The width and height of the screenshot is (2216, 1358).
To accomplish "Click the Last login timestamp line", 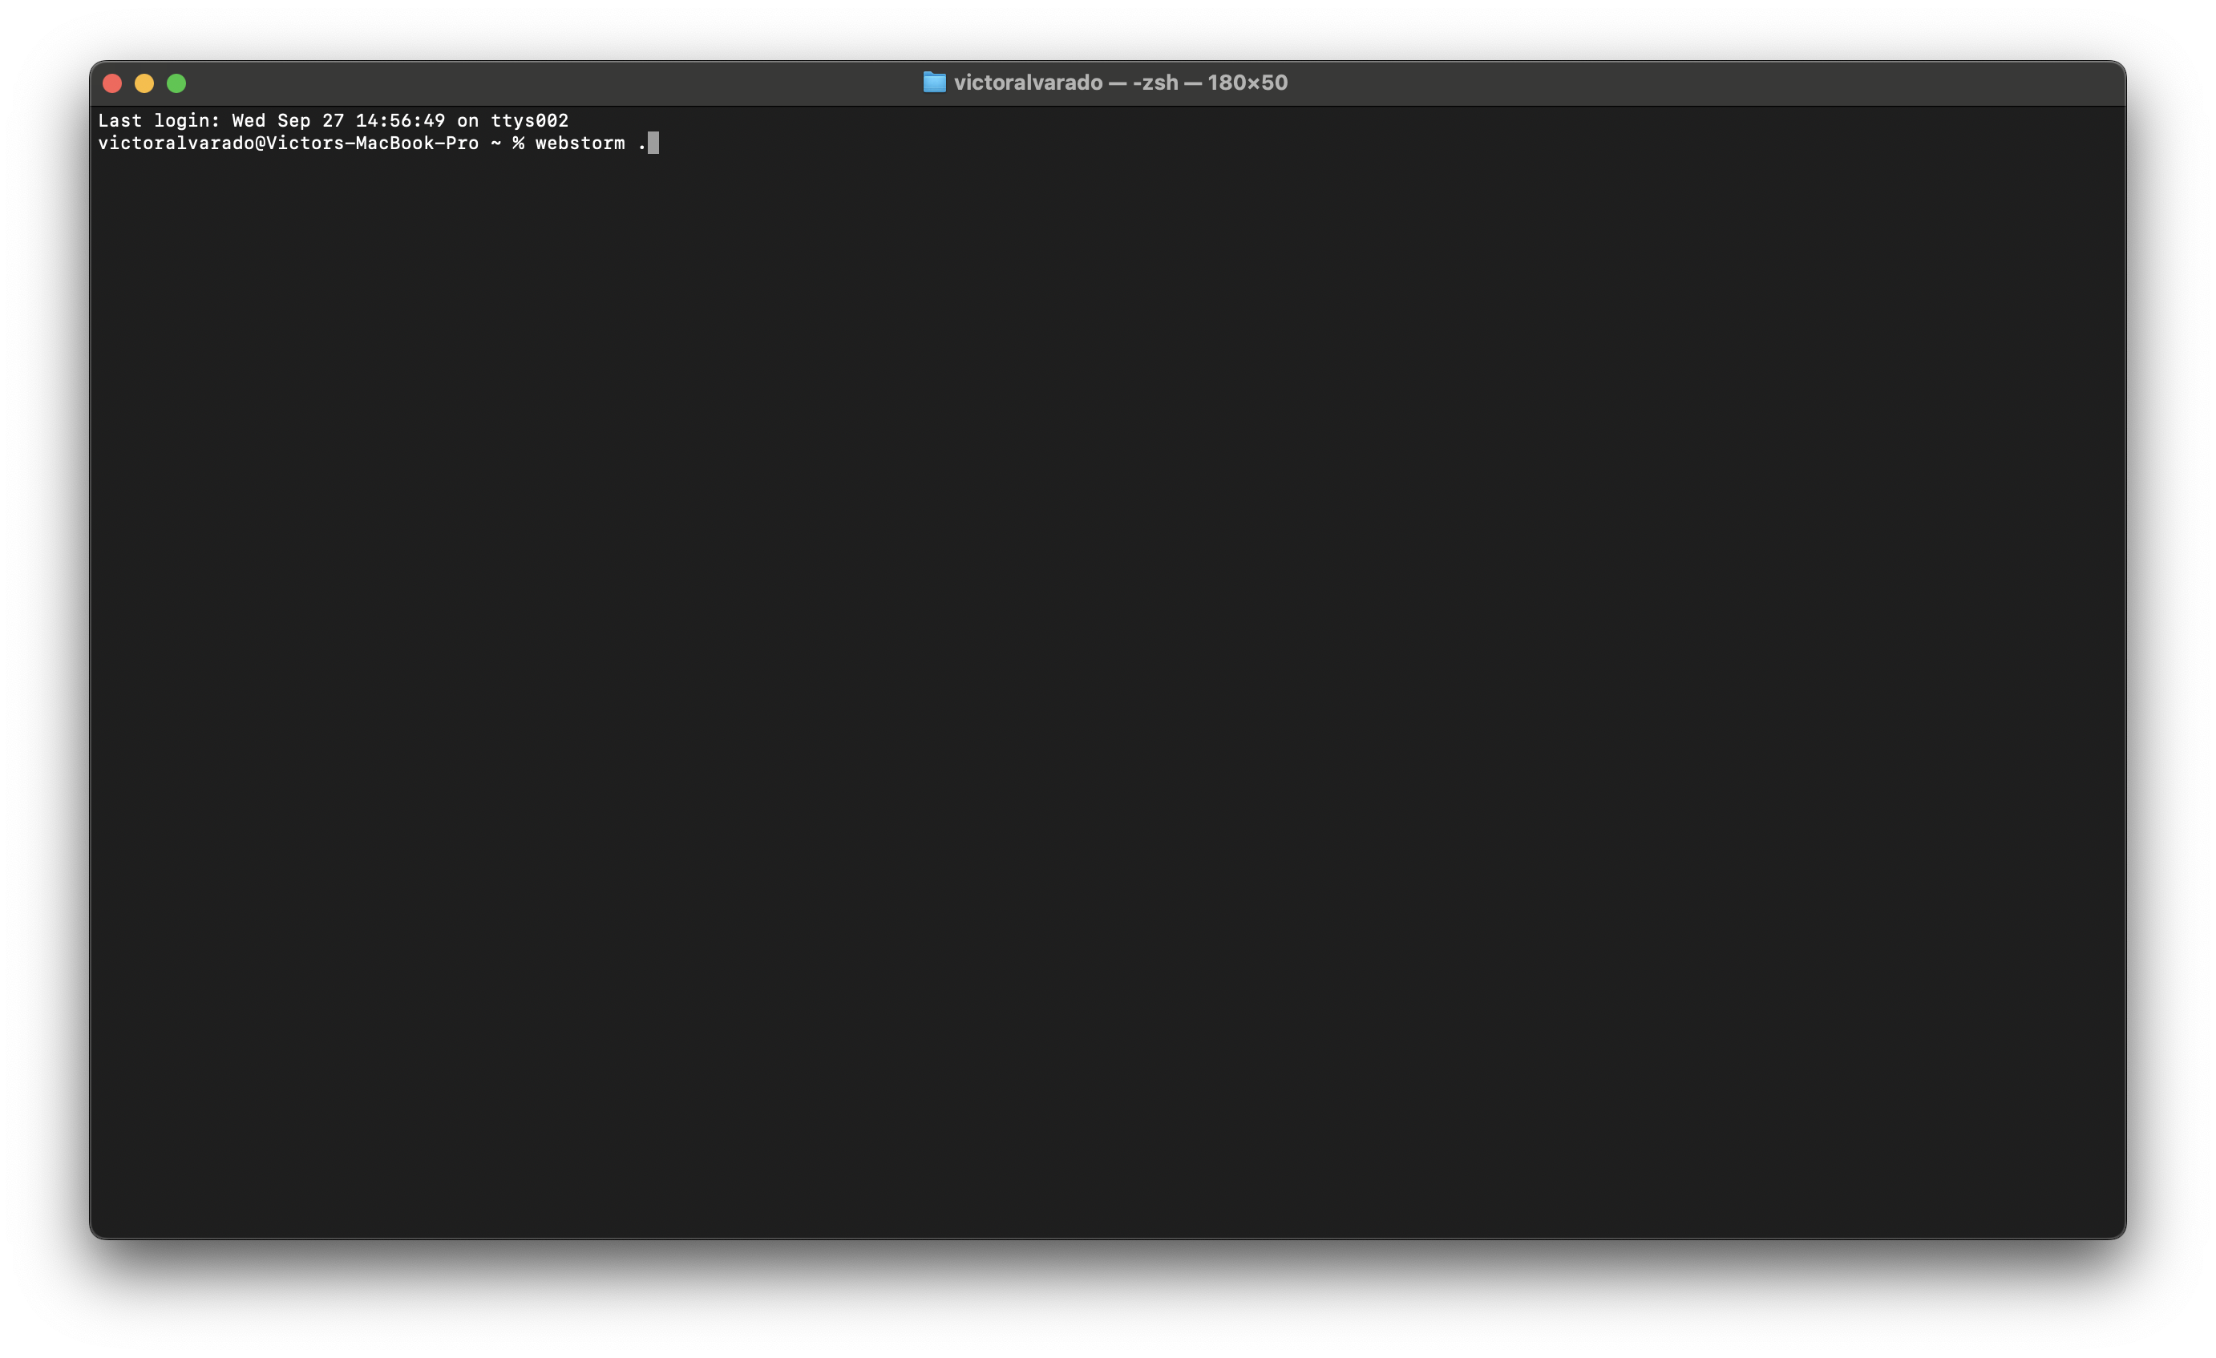I will [333, 119].
